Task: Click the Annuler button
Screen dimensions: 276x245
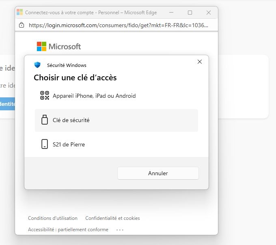Action: click(x=158, y=173)
